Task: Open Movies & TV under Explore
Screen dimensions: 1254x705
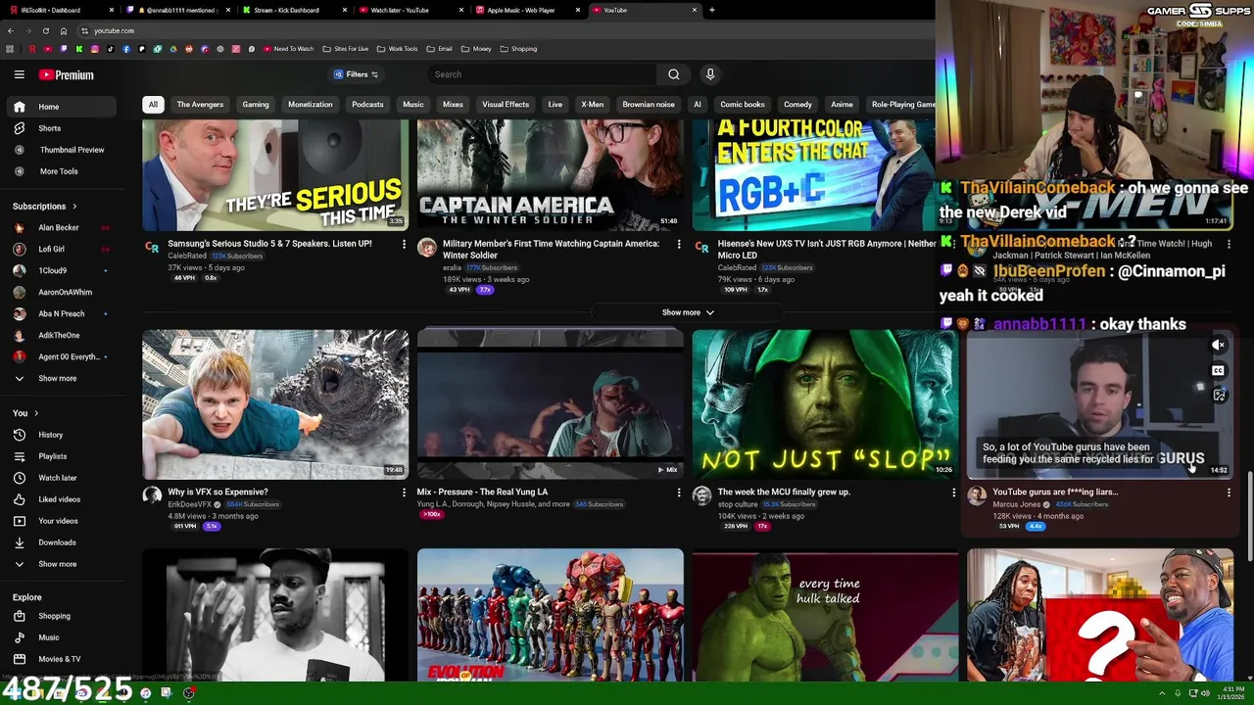Action: click(x=59, y=659)
